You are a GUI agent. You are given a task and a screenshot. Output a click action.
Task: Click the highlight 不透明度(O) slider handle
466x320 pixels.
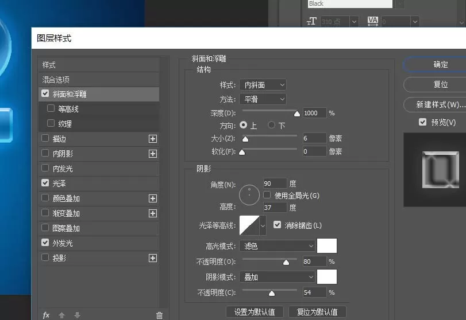(286, 263)
